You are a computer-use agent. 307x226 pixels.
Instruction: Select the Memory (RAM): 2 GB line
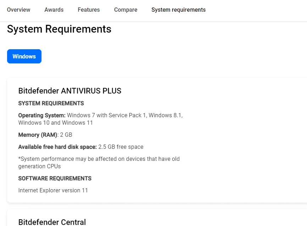click(45, 135)
